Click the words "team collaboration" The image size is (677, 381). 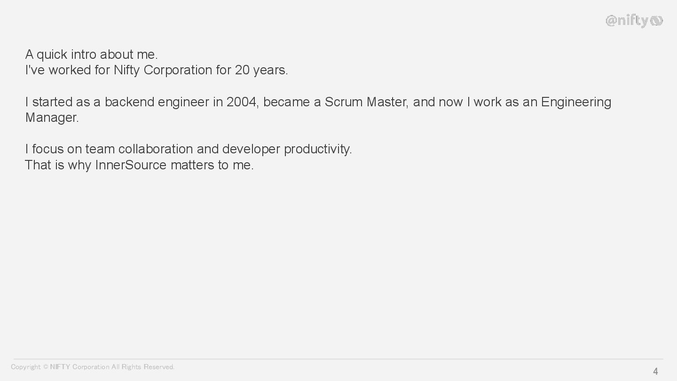tap(139, 149)
